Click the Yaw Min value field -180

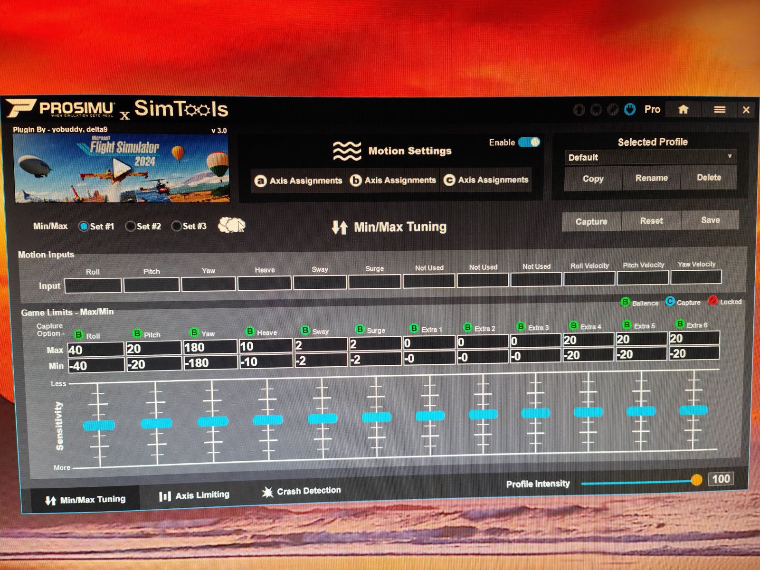(210, 363)
